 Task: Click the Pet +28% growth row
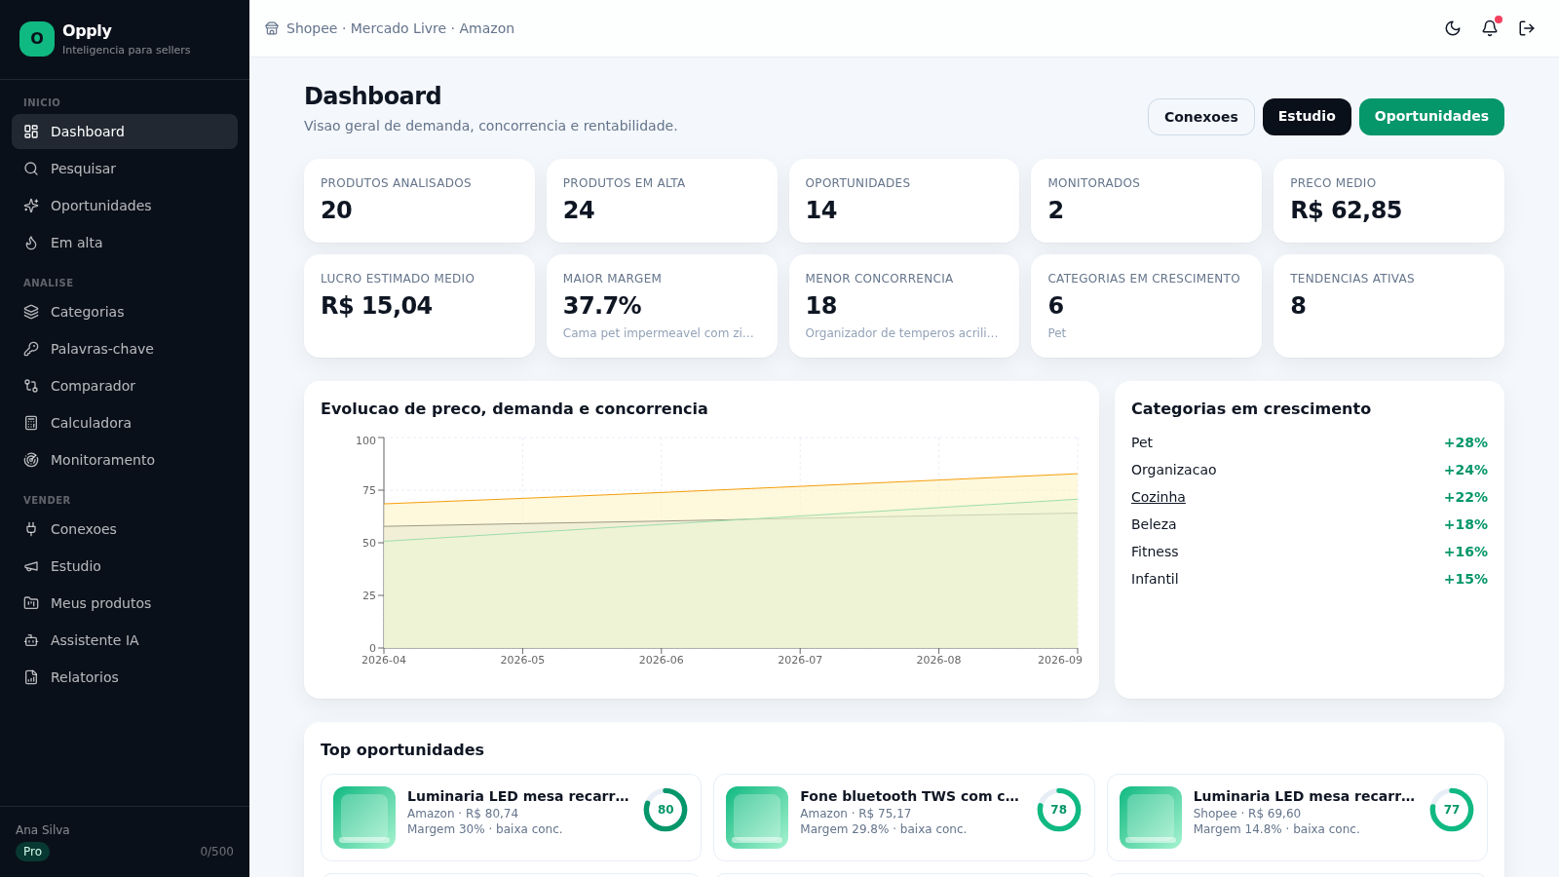pyautogui.click(x=1310, y=442)
